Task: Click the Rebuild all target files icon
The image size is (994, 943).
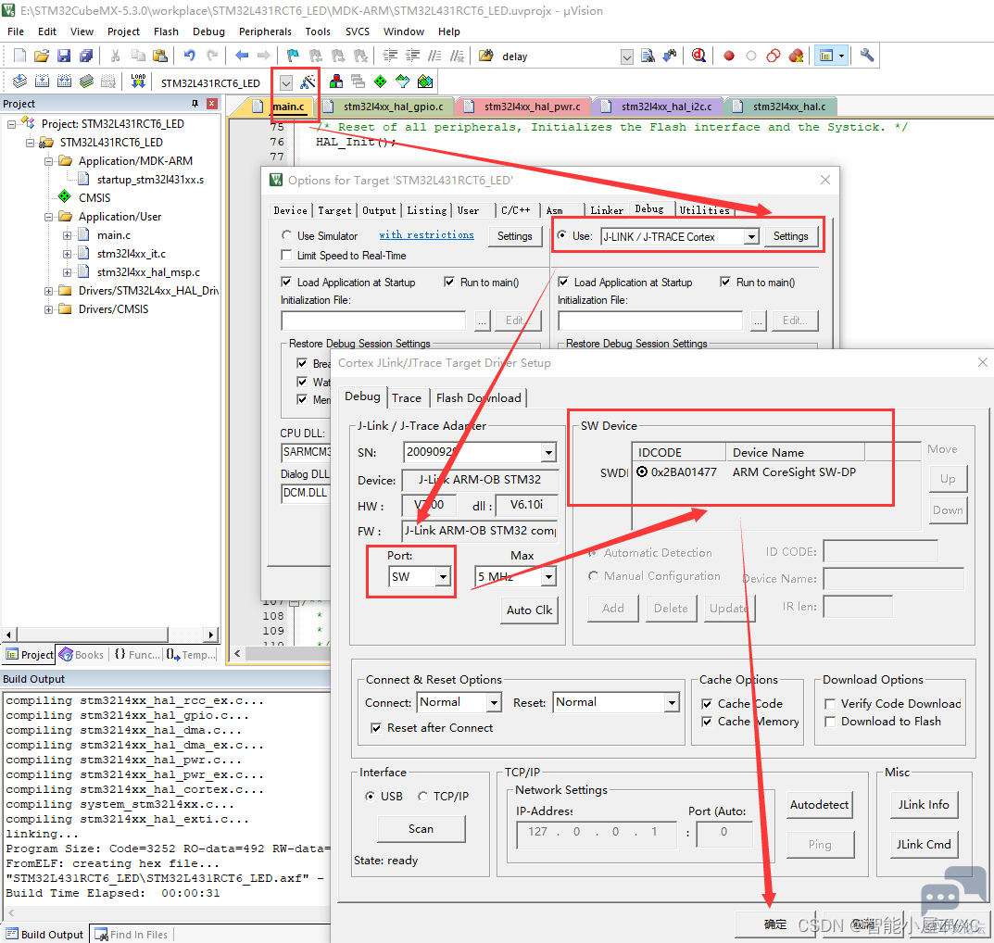Action: [x=64, y=82]
